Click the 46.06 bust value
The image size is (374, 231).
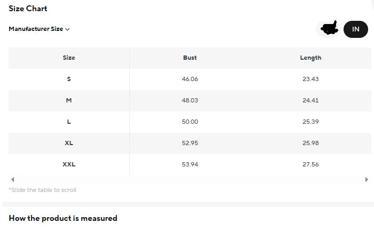pos(190,79)
